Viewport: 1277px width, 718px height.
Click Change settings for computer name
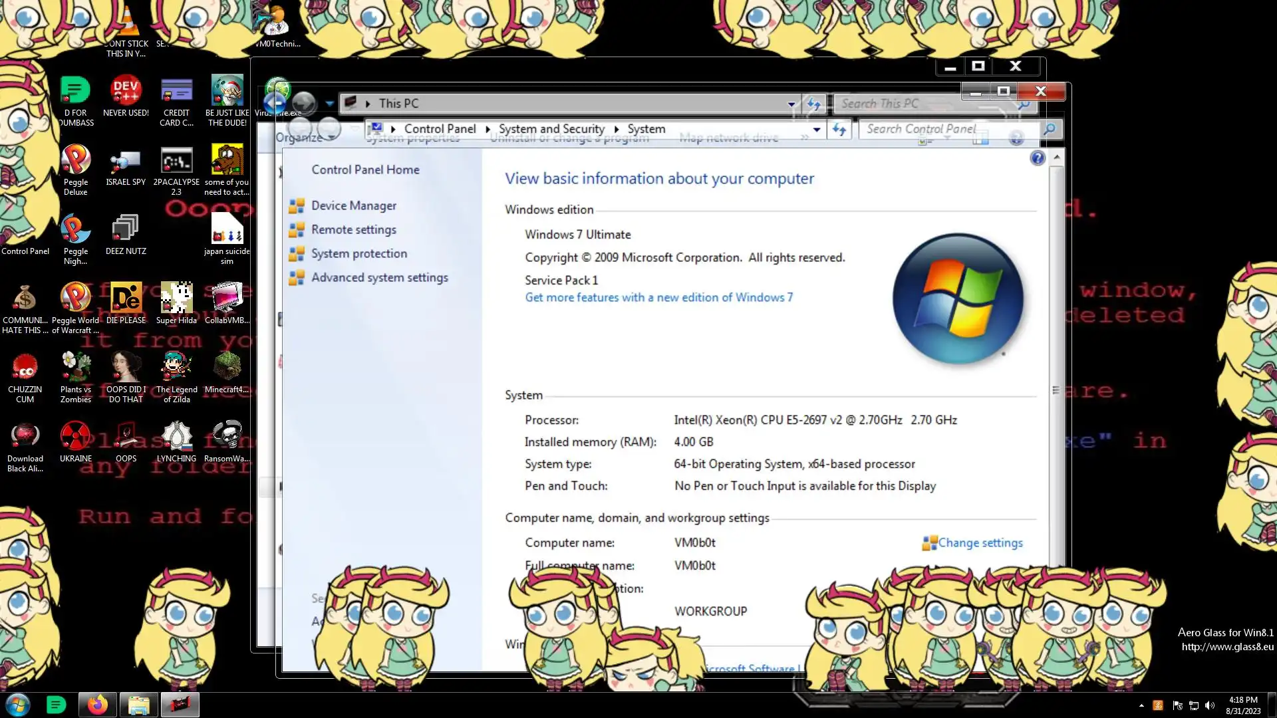tap(980, 543)
